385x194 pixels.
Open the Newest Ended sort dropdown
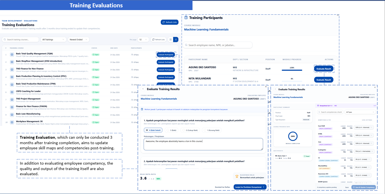tap(78, 40)
